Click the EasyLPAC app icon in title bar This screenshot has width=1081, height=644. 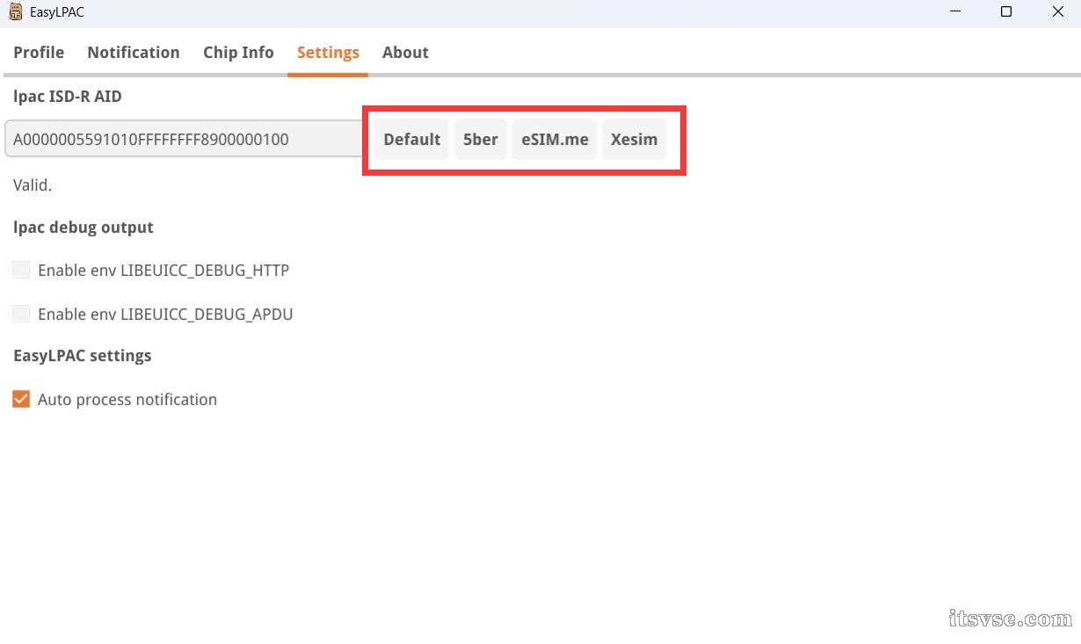[x=15, y=12]
